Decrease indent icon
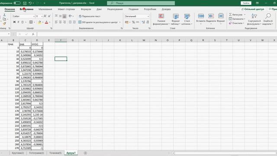This screenshot has height=156, width=277. coord(70,22)
